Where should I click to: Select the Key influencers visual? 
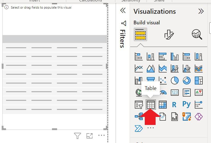199,105
